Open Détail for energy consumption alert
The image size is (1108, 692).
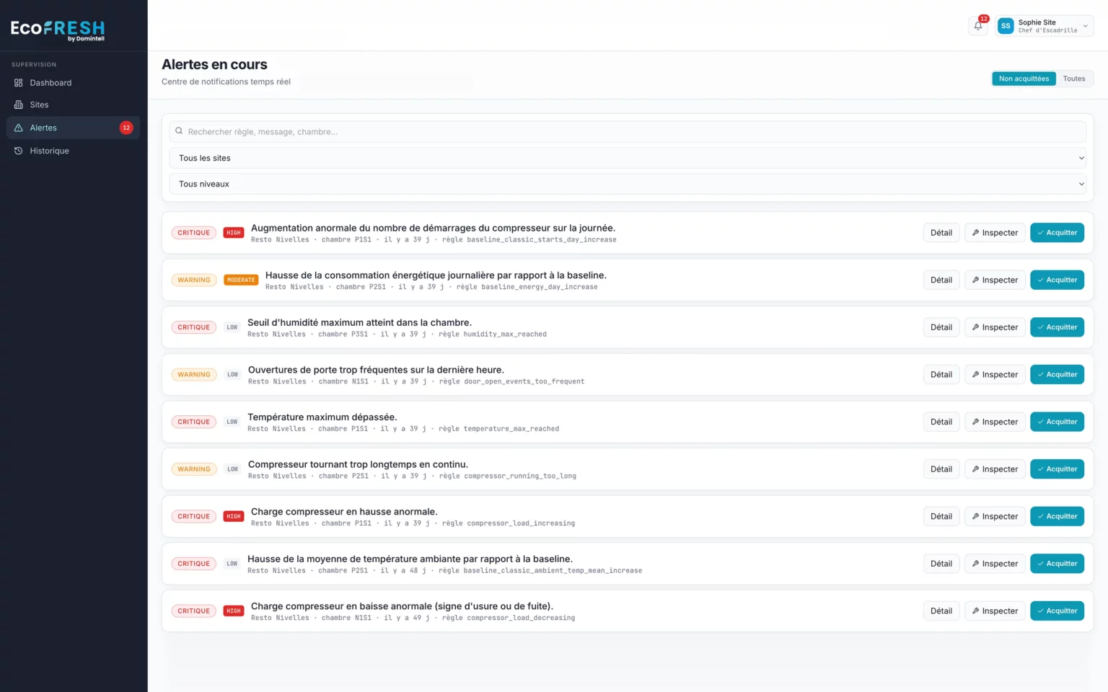pyautogui.click(x=941, y=280)
